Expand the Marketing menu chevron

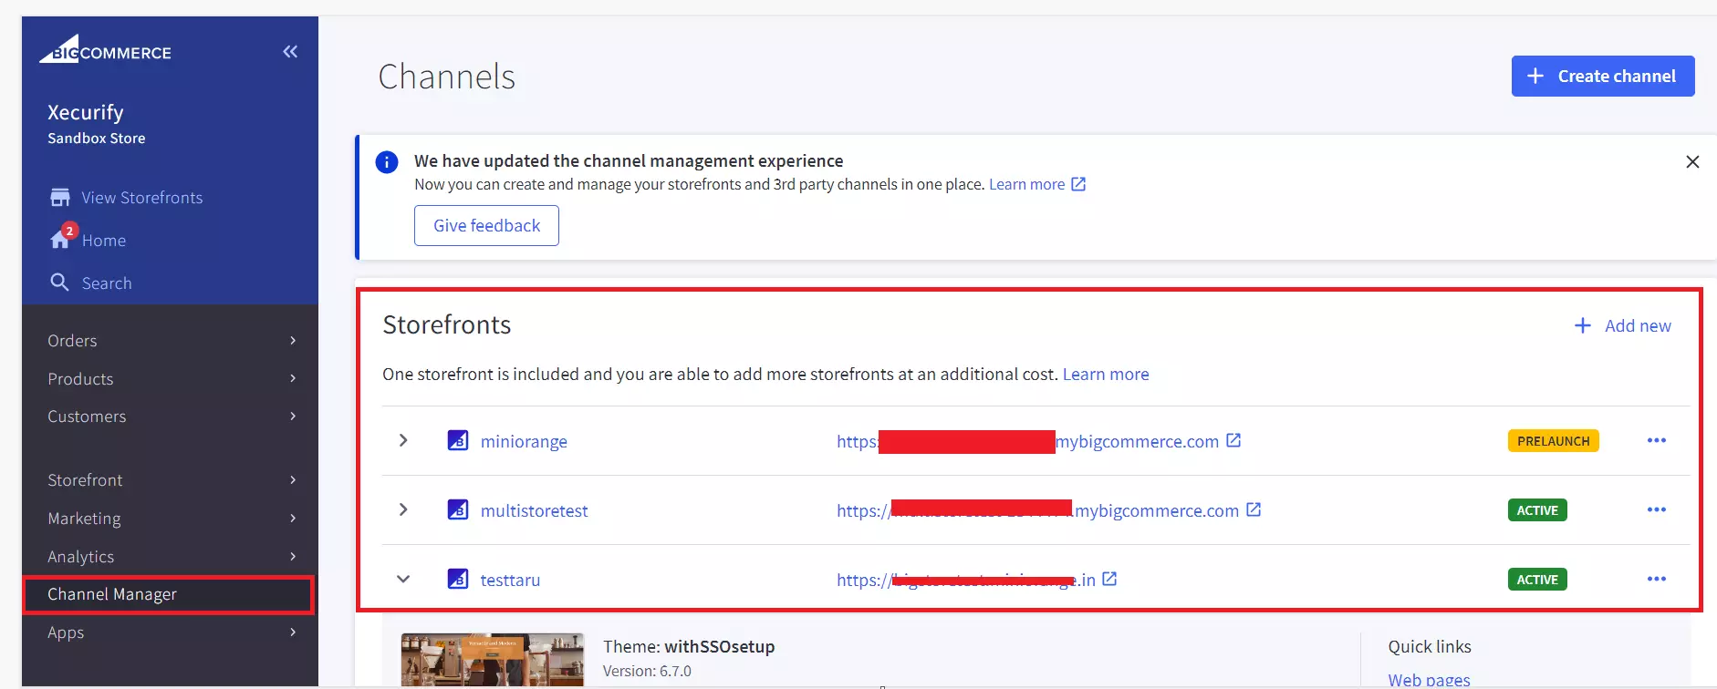pos(293,519)
